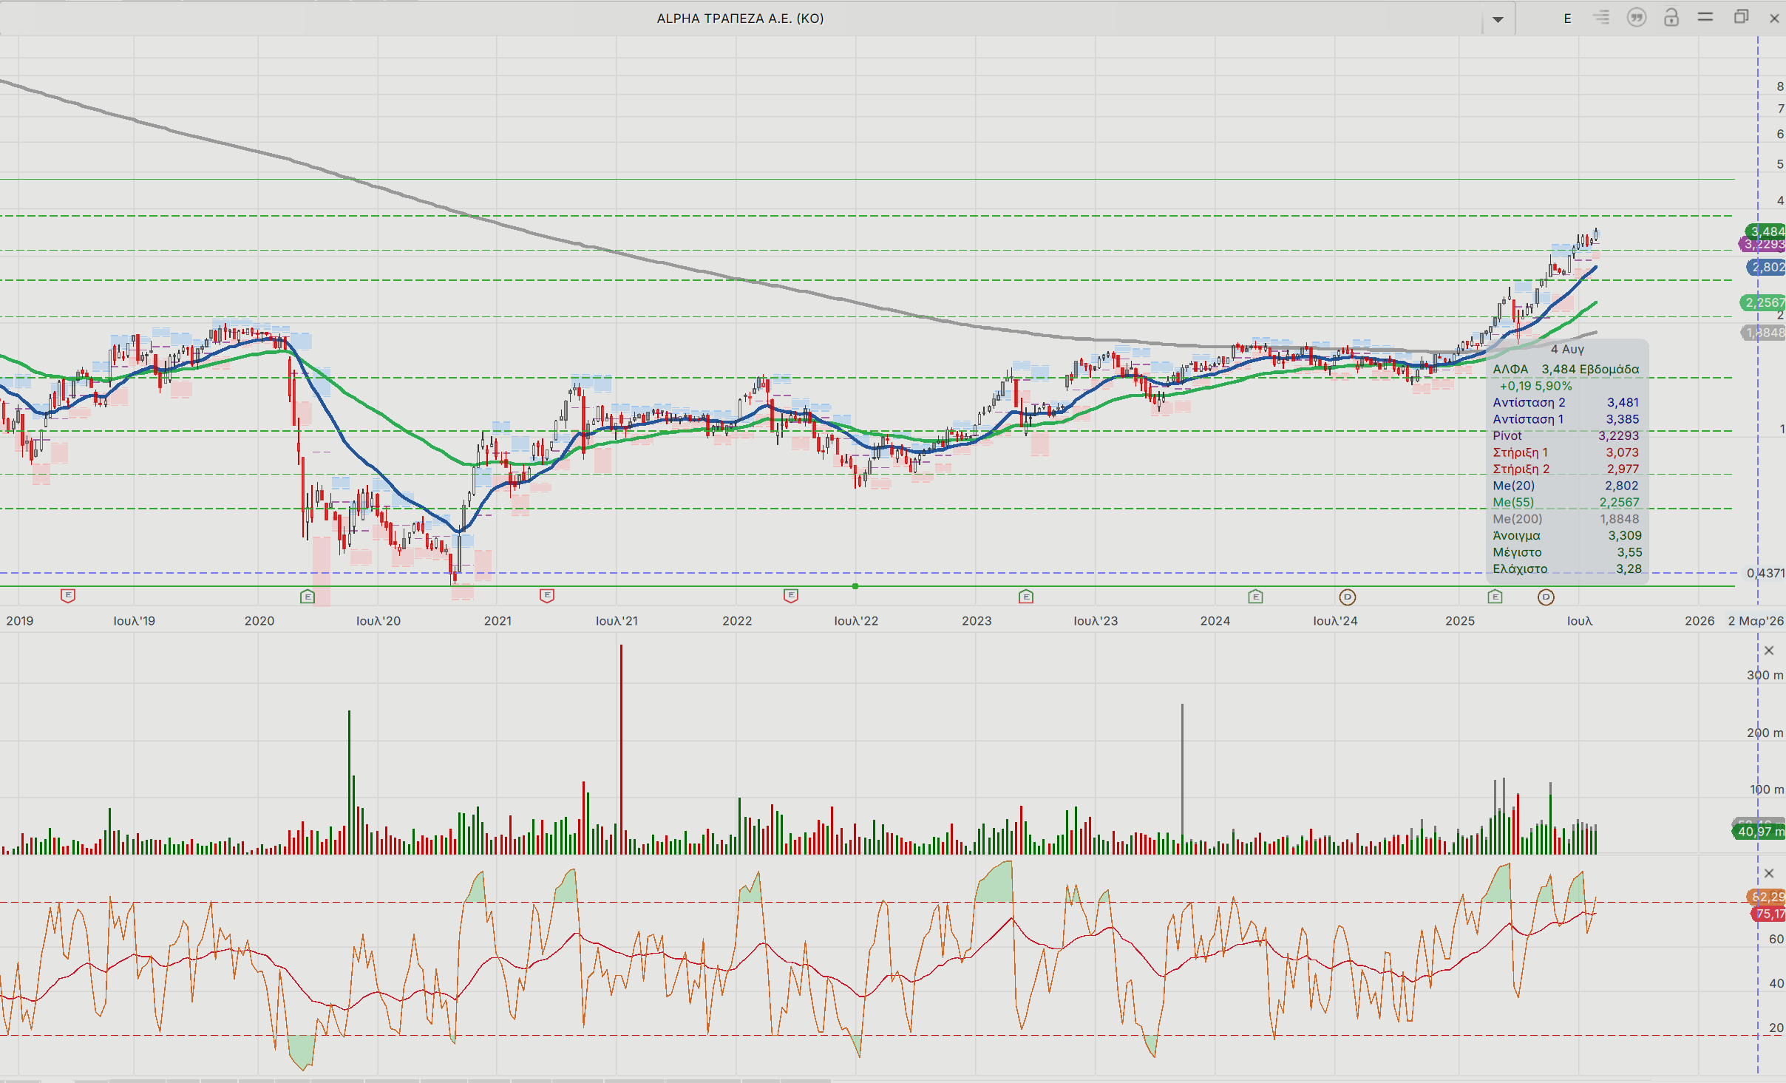
Task: Click the dividend 'D' marker in 2025
Action: point(1546,597)
